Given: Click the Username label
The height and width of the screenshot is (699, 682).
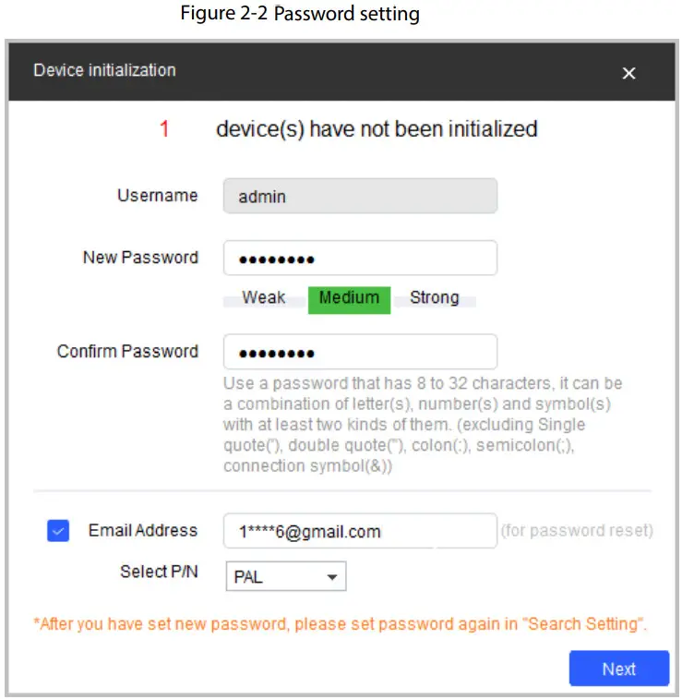Looking at the screenshot, I should tap(157, 196).
